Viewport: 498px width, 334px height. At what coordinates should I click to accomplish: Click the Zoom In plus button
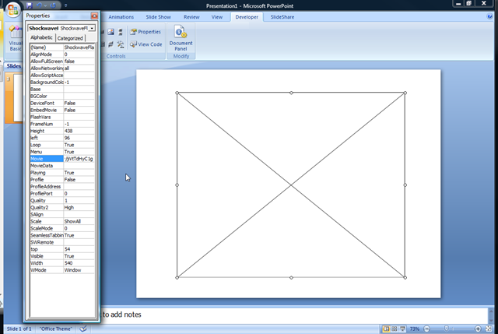(478, 329)
